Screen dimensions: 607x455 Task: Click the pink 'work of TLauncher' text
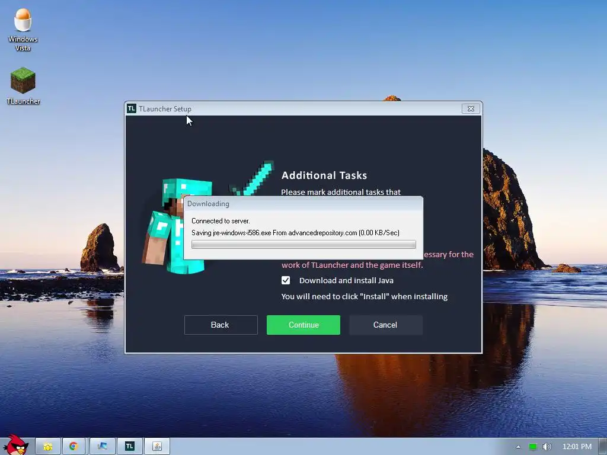click(x=352, y=265)
